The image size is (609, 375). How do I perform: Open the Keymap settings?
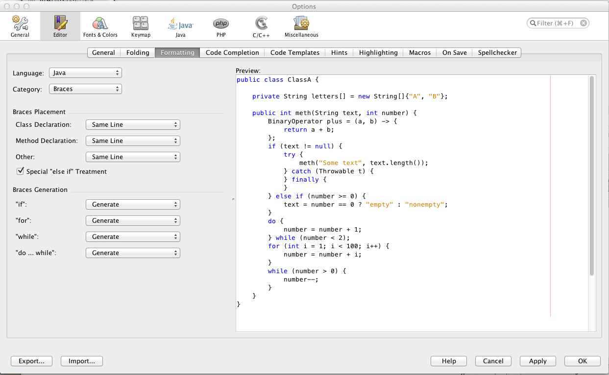(x=141, y=26)
